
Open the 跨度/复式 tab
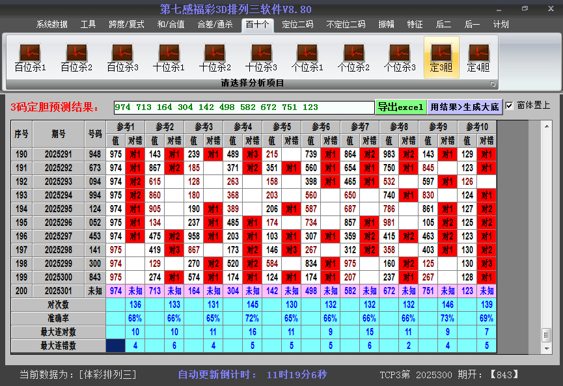(126, 25)
